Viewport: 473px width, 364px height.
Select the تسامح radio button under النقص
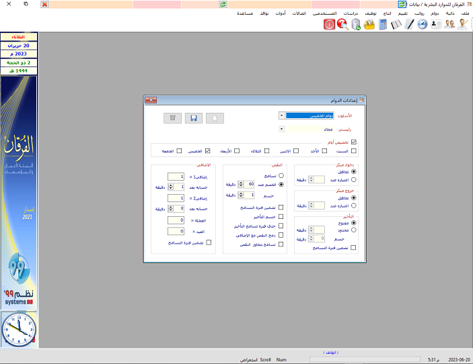coord(281,175)
